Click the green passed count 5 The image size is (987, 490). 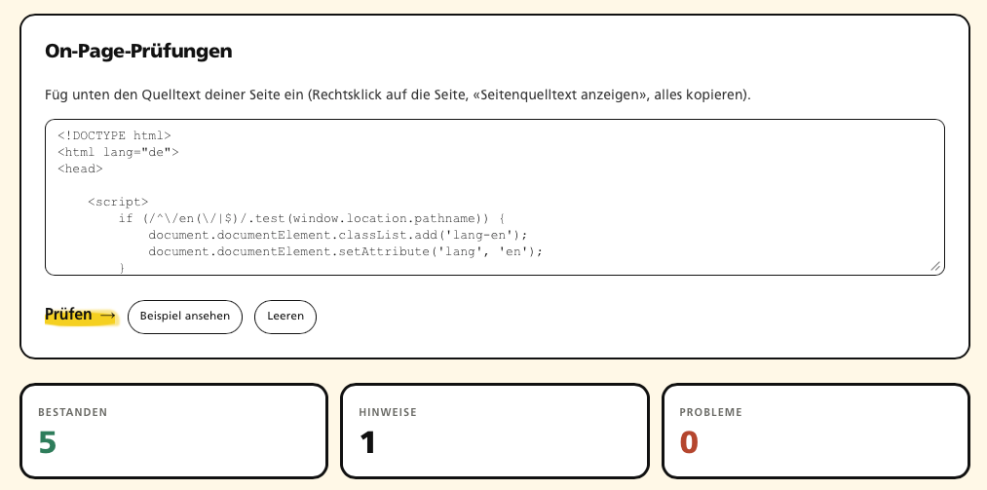(48, 442)
